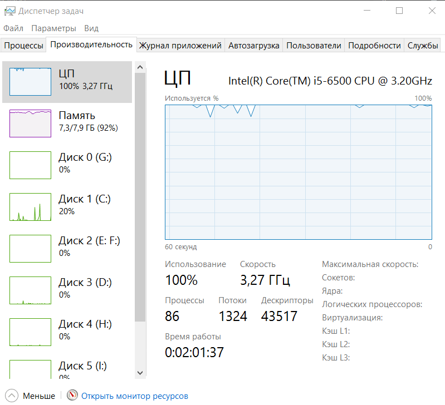This screenshot has height=405, width=445.
Task: Click the Resource Monitor icon
Action: 72,396
